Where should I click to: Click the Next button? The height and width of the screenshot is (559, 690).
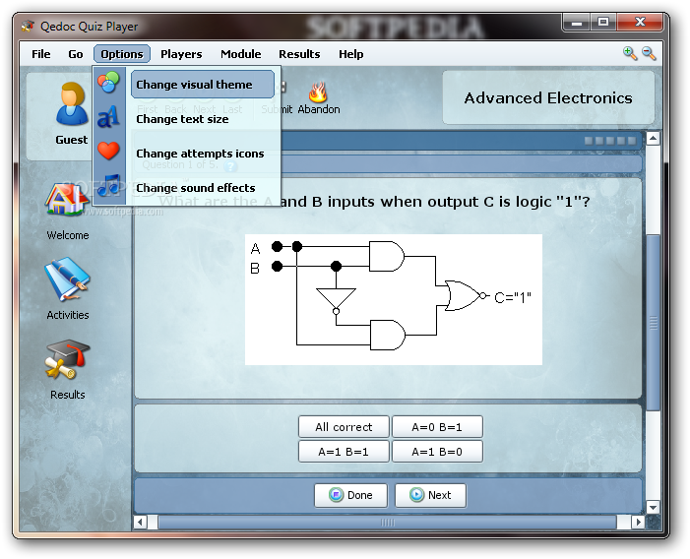coord(430,495)
